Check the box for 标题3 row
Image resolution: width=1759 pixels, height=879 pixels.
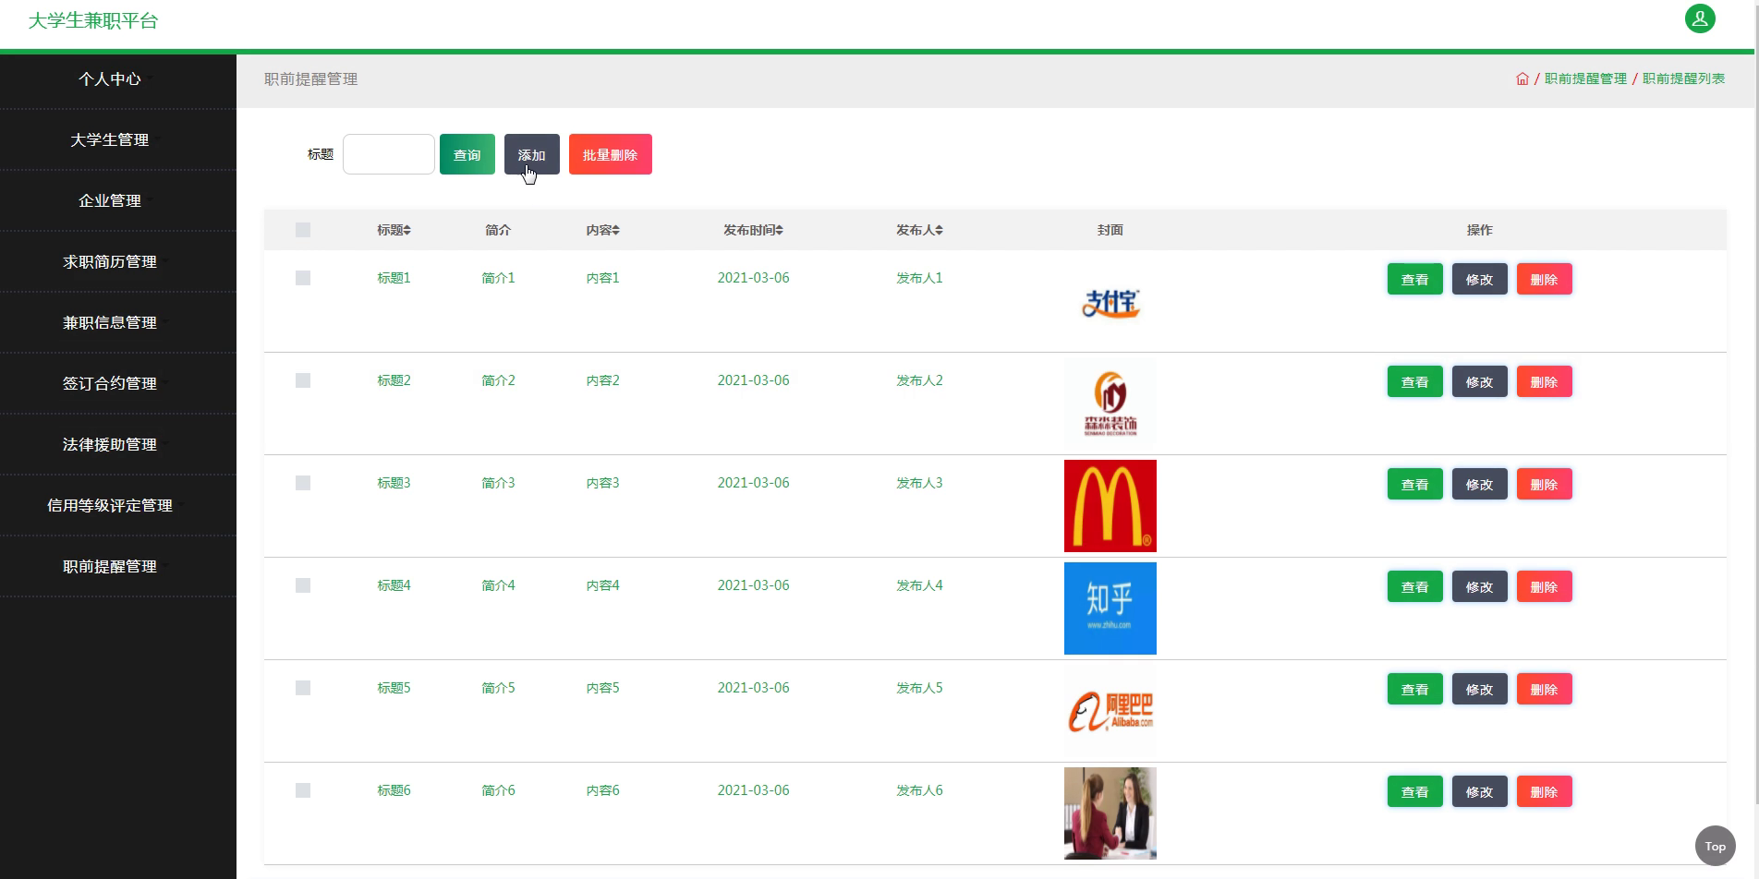click(x=303, y=483)
